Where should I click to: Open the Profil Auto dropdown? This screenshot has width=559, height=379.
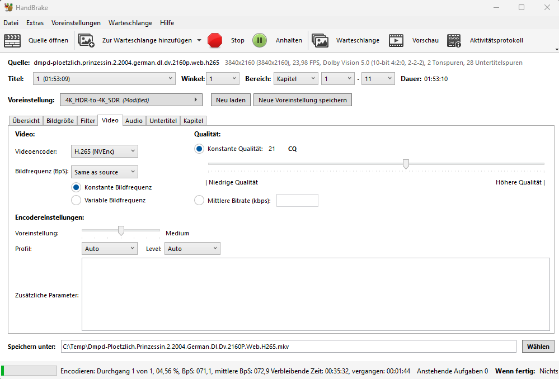click(x=110, y=249)
